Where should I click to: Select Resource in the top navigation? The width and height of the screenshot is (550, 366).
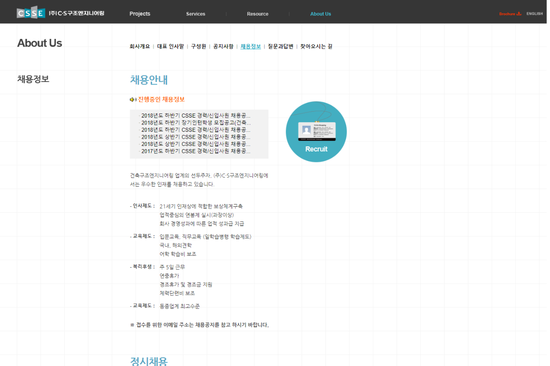pyautogui.click(x=258, y=14)
